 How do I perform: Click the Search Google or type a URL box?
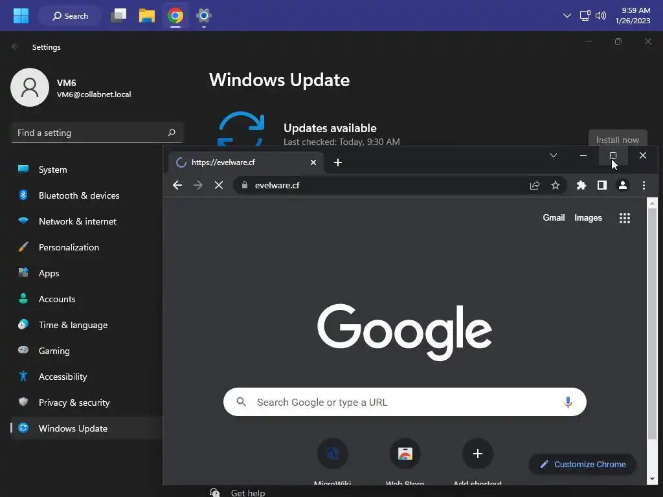tap(405, 402)
